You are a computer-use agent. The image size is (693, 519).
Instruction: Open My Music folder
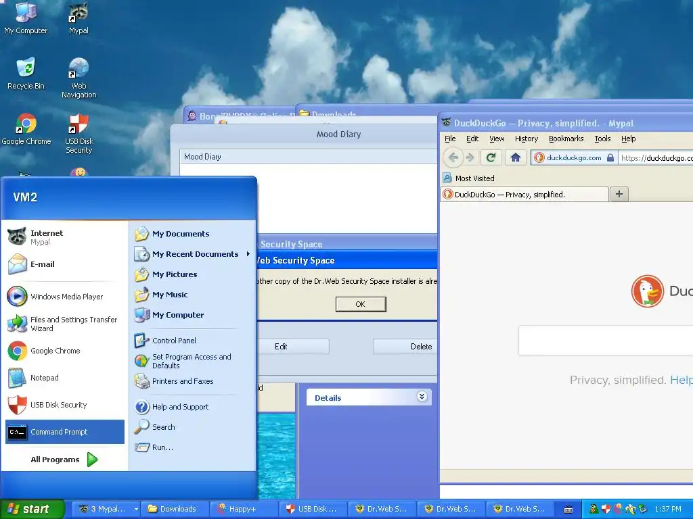(193, 295)
